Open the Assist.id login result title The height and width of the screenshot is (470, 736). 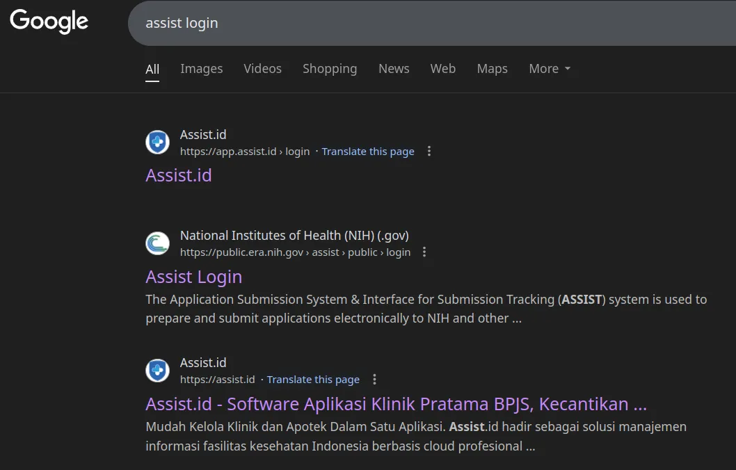(178, 175)
